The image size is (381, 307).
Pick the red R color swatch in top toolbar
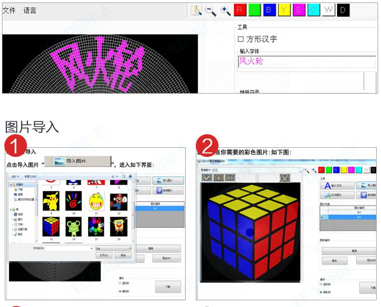point(240,10)
